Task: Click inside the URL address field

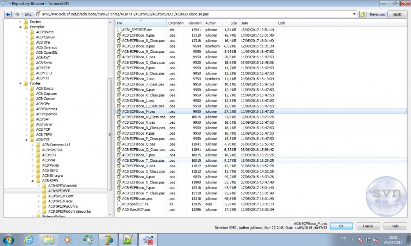Action: coord(197,14)
